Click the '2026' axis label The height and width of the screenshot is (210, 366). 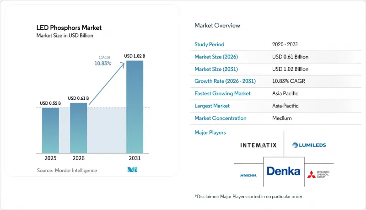(78, 158)
